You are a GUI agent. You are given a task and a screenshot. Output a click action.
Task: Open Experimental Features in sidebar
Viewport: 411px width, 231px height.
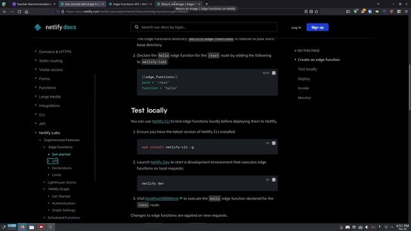click(x=62, y=140)
